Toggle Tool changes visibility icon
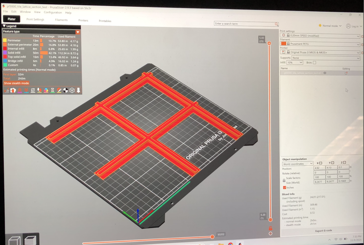364x245 pixels. tap(39, 91)
